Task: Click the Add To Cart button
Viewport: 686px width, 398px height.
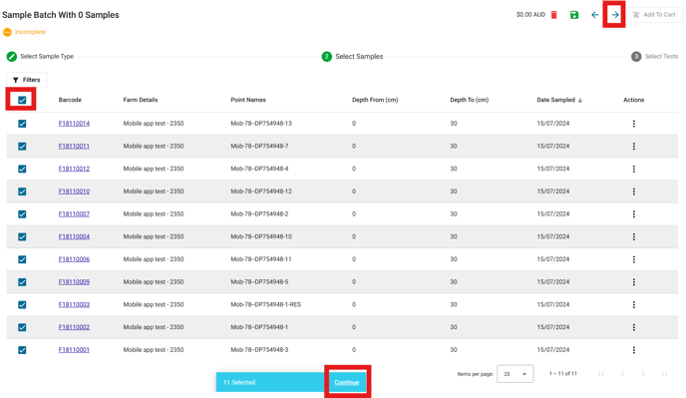Action: (654, 14)
